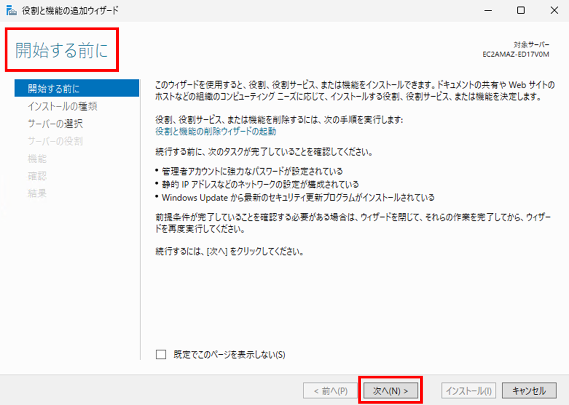Click the disabled < 前へ(P) button
The width and height of the screenshot is (569, 405).
[330, 391]
